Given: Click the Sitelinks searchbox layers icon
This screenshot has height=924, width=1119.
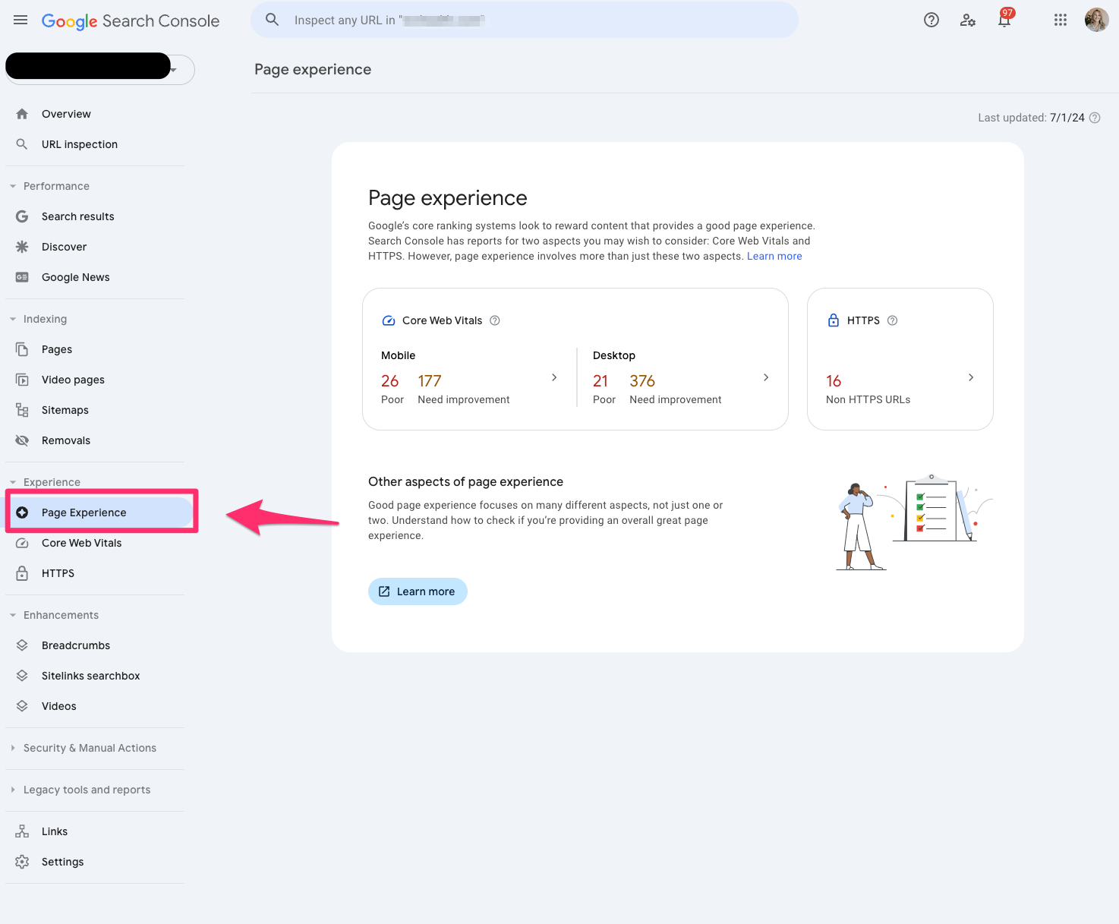Looking at the screenshot, I should 22,676.
